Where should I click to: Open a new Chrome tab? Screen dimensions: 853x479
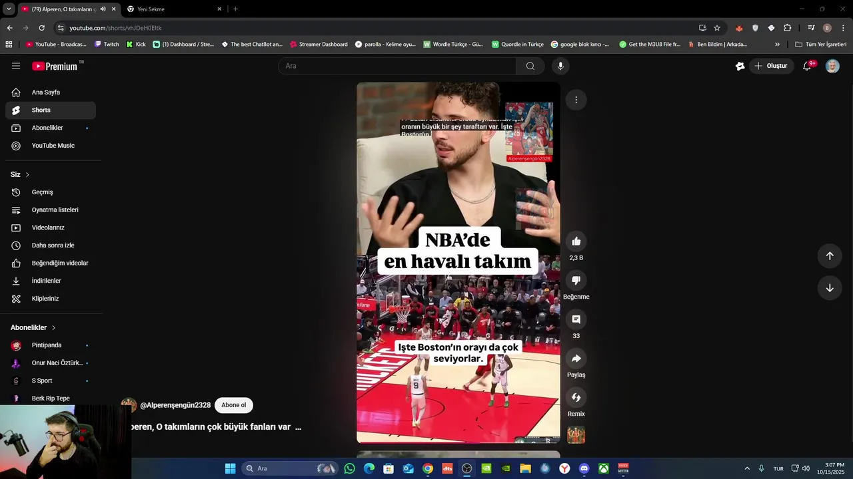(x=235, y=9)
